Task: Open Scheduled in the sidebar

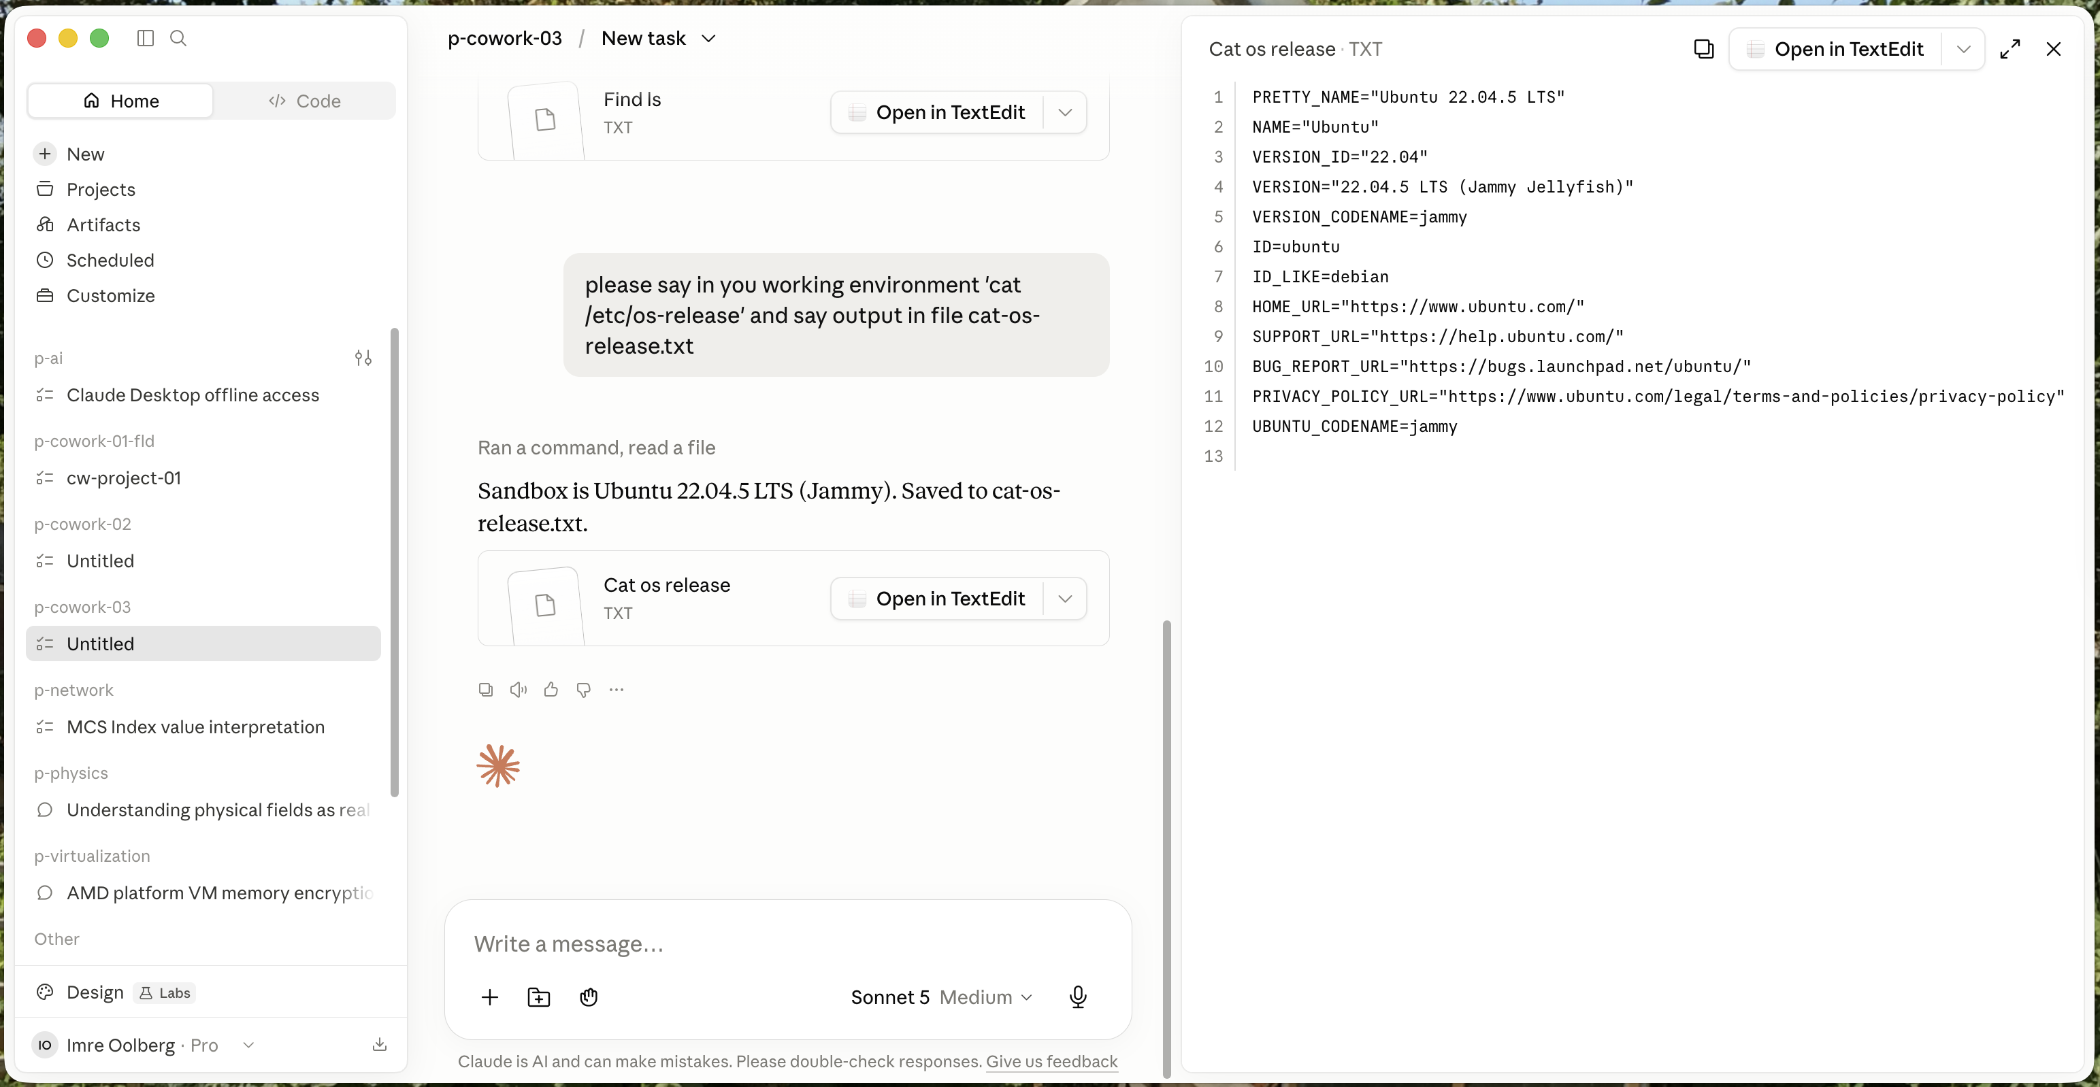Action: tap(110, 260)
